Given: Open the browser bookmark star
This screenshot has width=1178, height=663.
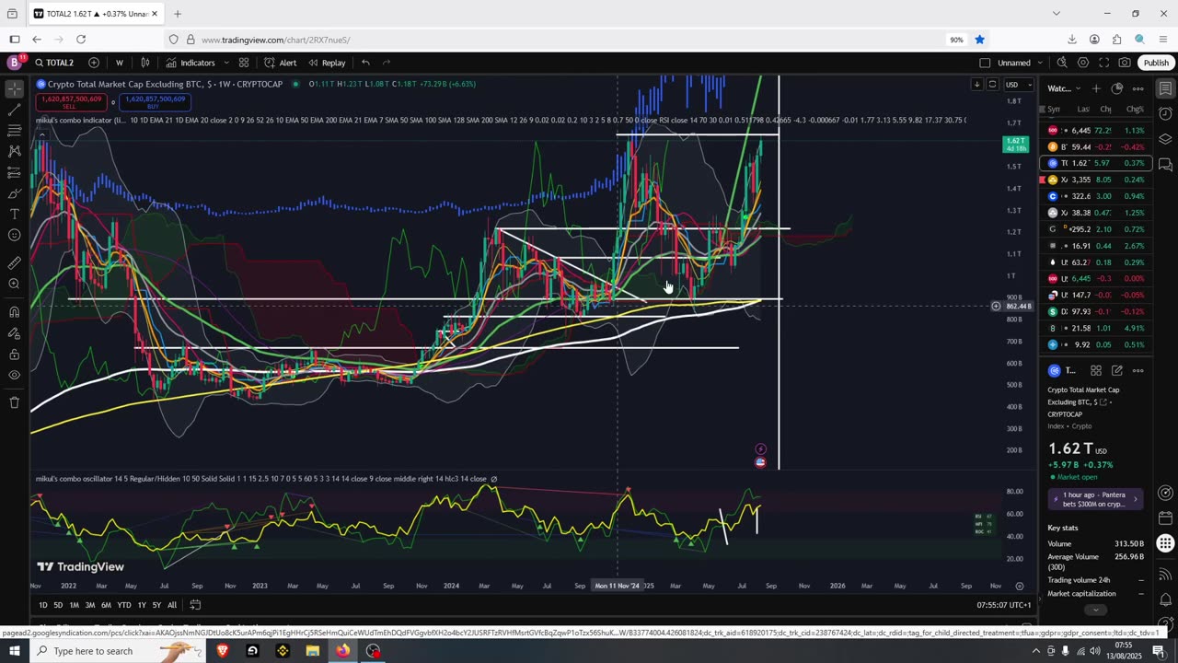Looking at the screenshot, I should pos(979,40).
